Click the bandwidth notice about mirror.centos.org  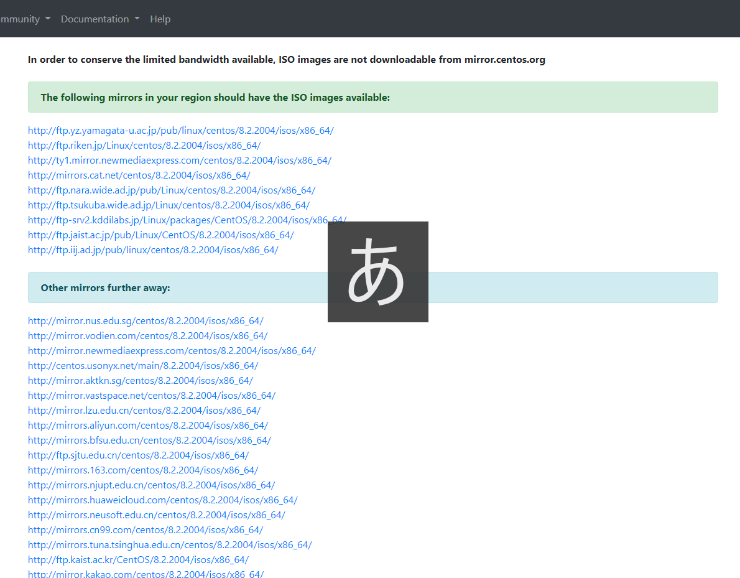(x=287, y=60)
